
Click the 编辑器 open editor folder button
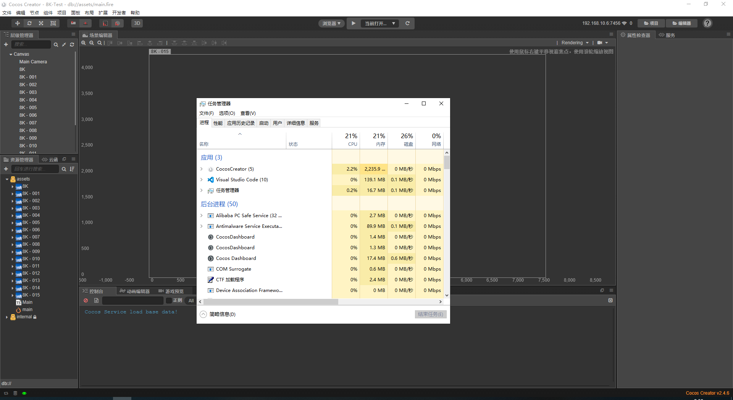coord(681,23)
